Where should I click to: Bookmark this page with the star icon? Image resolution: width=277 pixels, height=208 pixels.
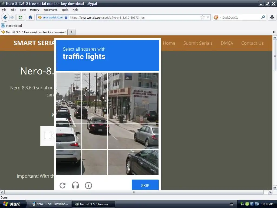[x=202, y=17]
